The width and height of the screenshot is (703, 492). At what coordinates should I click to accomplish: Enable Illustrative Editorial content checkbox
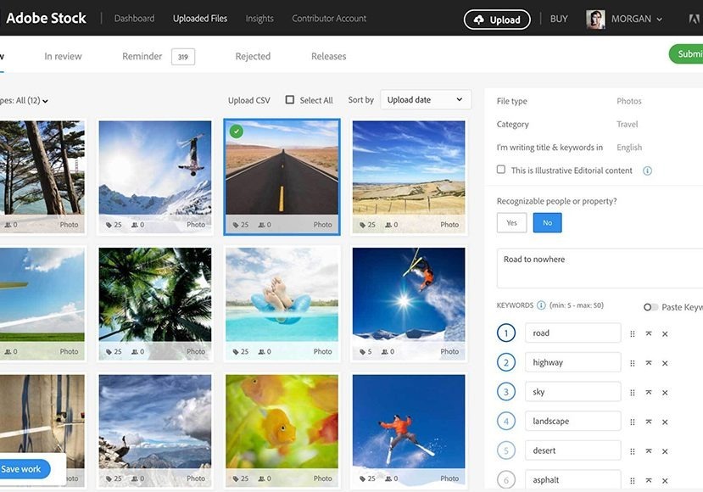pos(501,170)
